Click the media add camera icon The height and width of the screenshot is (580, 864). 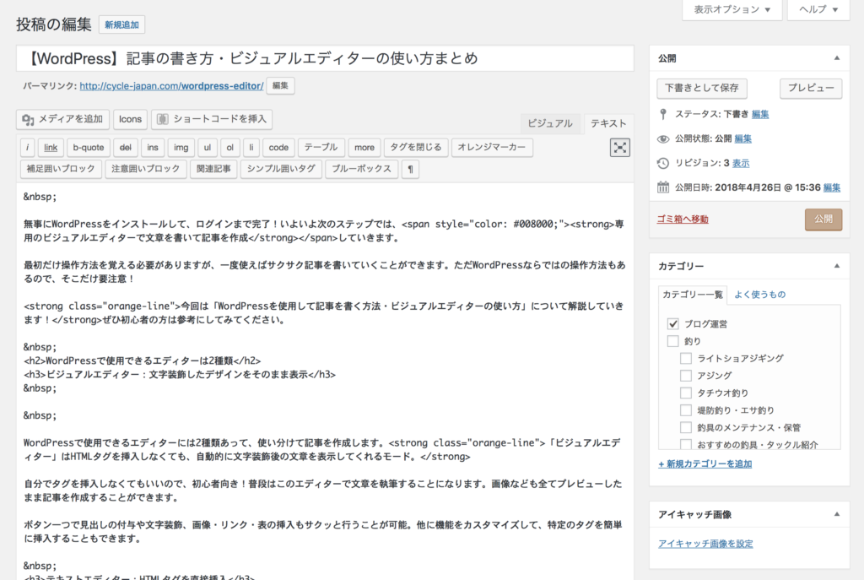tap(28, 119)
